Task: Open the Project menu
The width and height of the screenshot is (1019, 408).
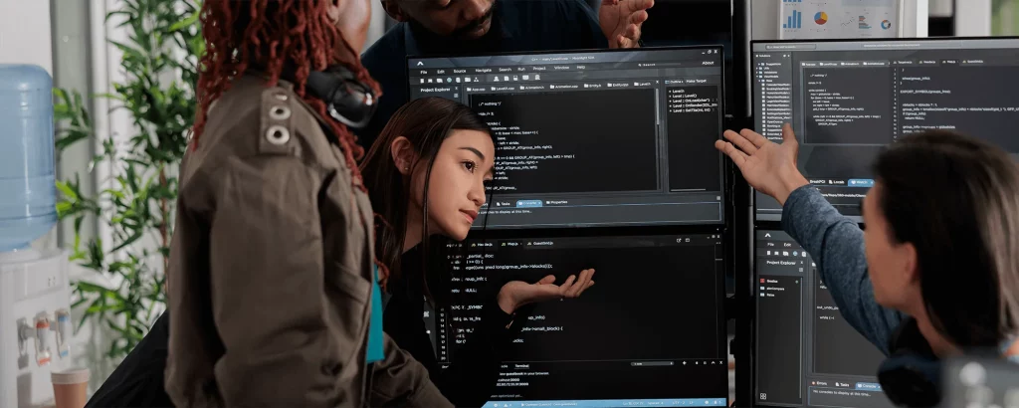Action: pyautogui.click(x=539, y=69)
